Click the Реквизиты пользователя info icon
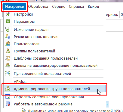 coord(8,37)
